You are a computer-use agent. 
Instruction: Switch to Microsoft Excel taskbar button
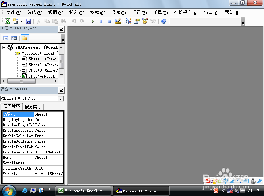click(x=83, y=191)
